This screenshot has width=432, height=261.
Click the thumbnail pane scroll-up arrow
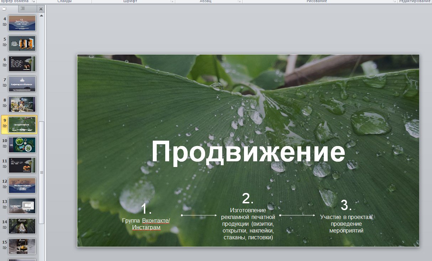click(x=42, y=16)
